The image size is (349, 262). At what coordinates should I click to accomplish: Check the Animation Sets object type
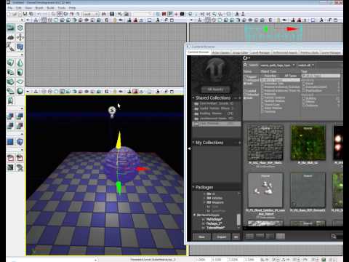coord(262,84)
